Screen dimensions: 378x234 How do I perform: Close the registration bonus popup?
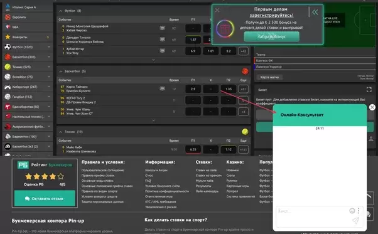217,10
